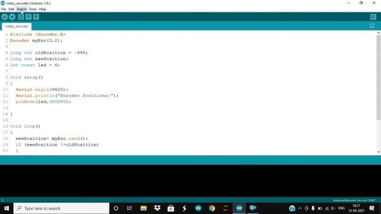
Task: Click the 'pinMode(led,OUTPUT);' line
Action: coord(43,102)
